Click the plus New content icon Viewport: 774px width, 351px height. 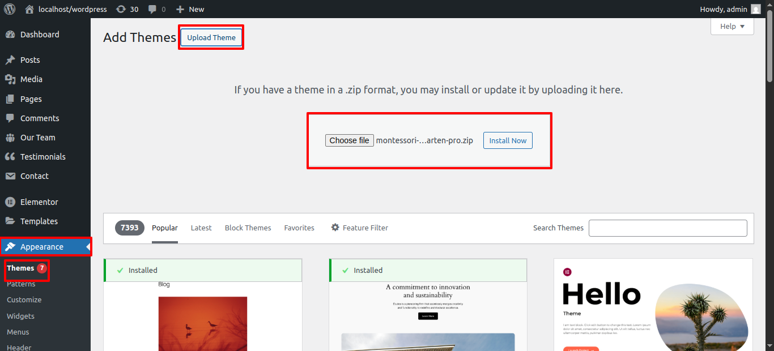click(x=180, y=9)
